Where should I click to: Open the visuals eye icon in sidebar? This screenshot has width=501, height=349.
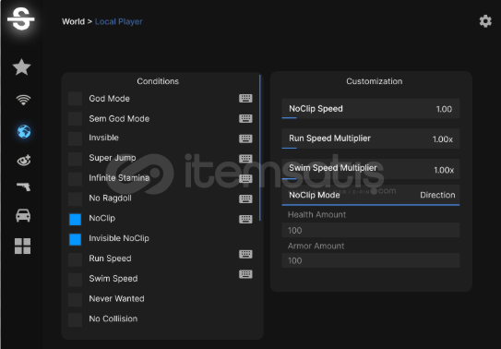(x=23, y=160)
